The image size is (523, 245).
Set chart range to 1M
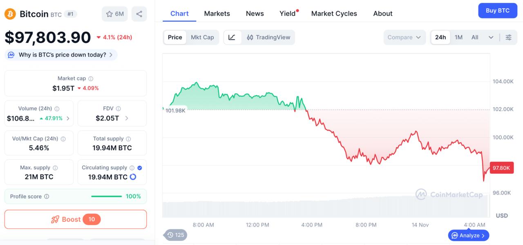click(458, 38)
